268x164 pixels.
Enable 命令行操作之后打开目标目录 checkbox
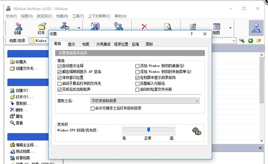click(x=92, y=108)
